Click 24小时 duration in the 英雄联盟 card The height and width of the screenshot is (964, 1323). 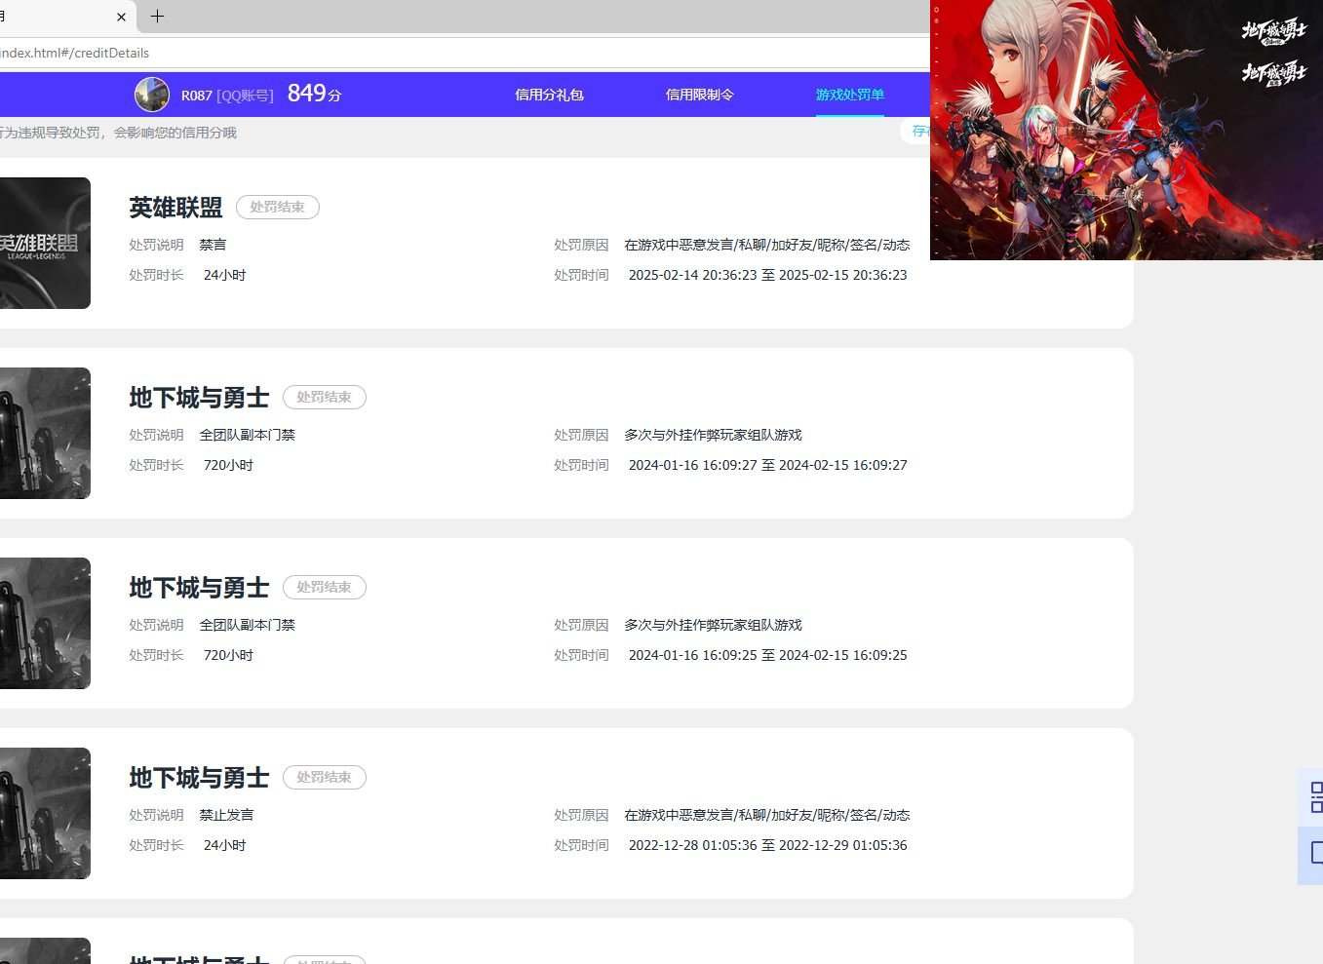(x=224, y=275)
